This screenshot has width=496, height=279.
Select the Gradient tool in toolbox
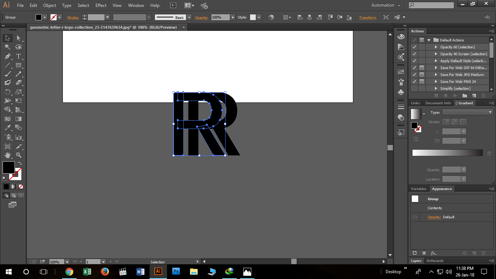19,119
